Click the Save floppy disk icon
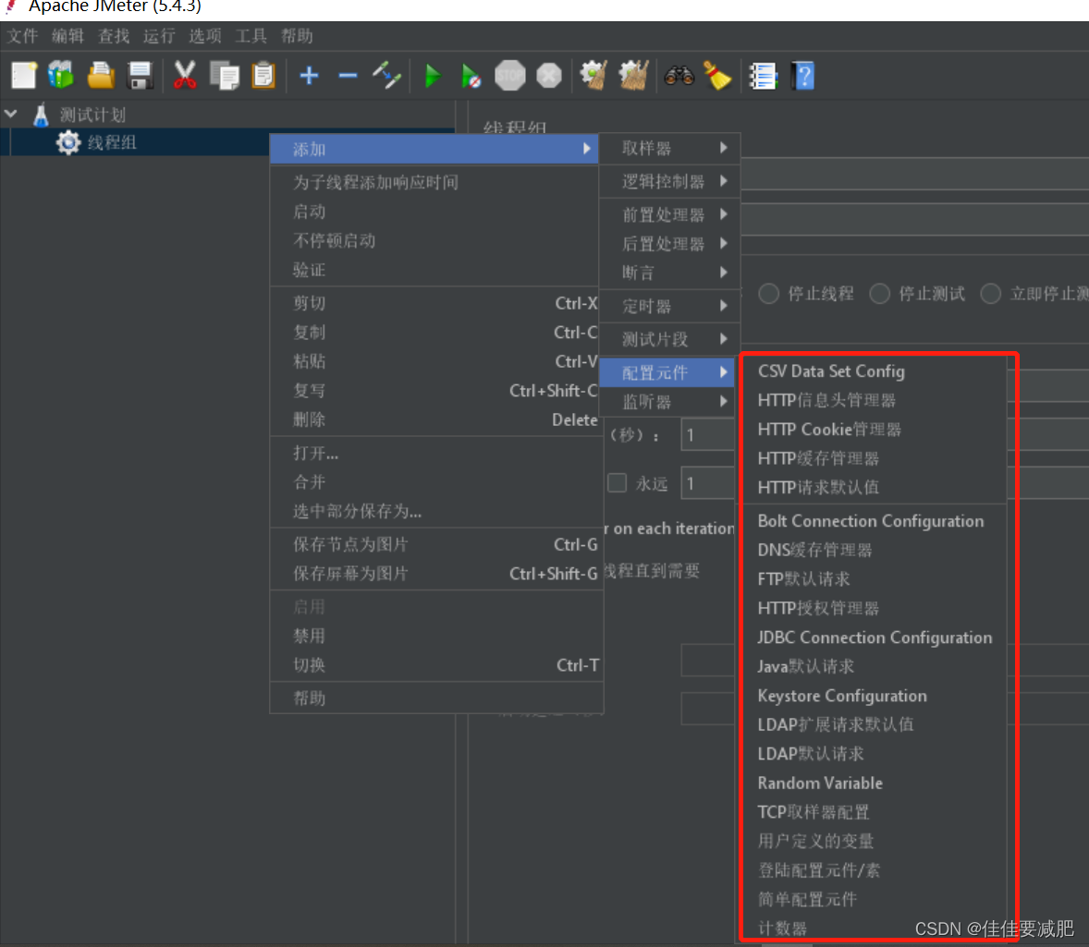 pyautogui.click(x=141, y=76)
